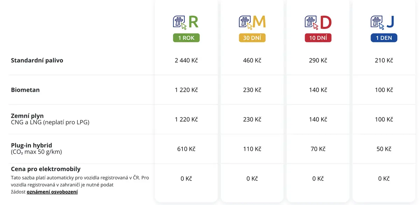This screenshot has height=205, width=420.
Task: Click the red D ten-day vignette icon
Action: click(x=318, y=22)
